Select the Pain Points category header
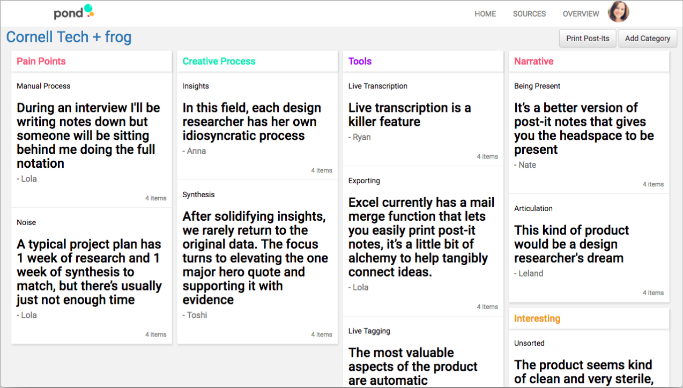 click(41, 61)
